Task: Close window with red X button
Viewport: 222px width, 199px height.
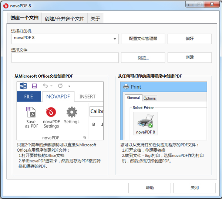Action: (212, 4)
